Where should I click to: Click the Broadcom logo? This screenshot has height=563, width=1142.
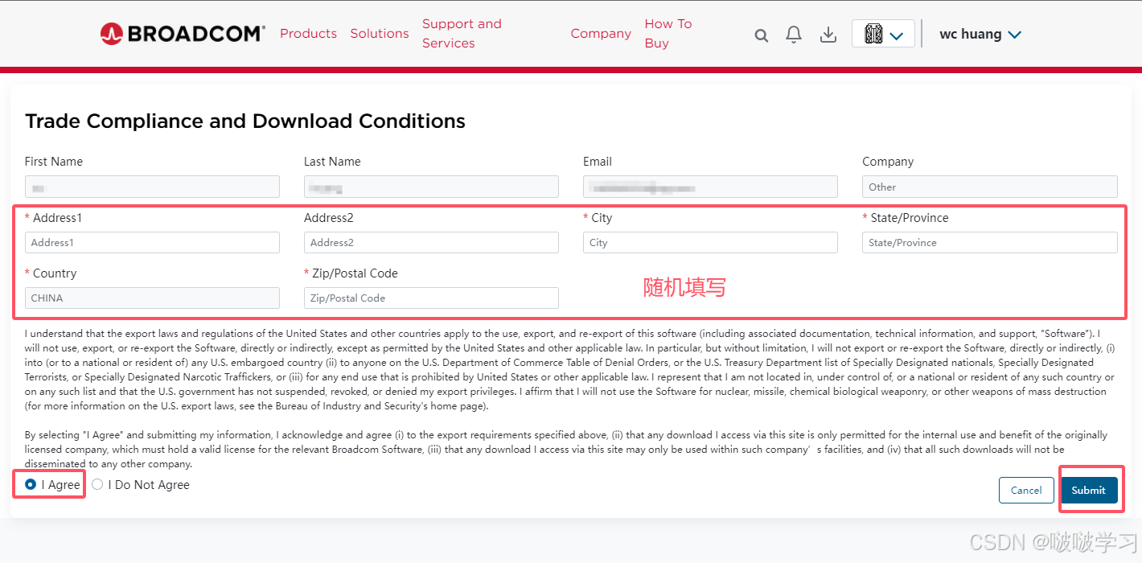tap(183, 34)
